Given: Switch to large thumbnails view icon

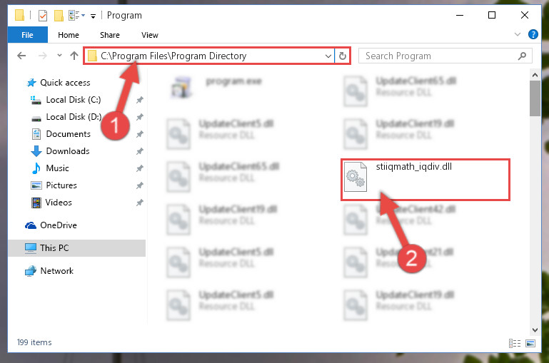Looking at the screenshot, I should (x=530, y=343).
